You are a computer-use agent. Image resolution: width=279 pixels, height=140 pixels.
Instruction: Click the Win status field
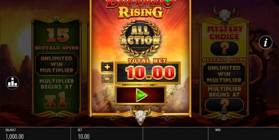coord(243,133)
